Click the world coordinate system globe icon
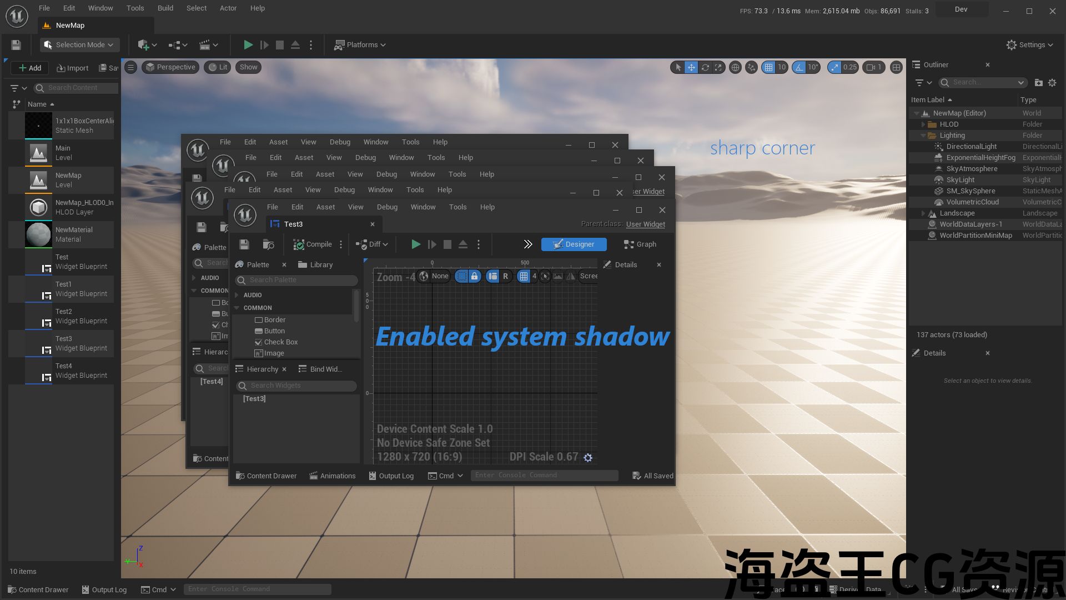This screenshot has width=1066, height=600. [735, 67]
